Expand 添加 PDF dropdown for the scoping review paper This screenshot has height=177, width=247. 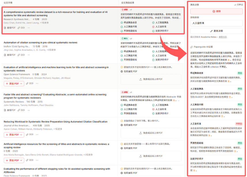point(14,160)
